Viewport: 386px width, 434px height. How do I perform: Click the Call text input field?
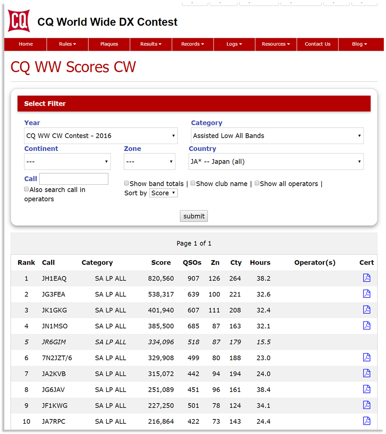(74, 179)
